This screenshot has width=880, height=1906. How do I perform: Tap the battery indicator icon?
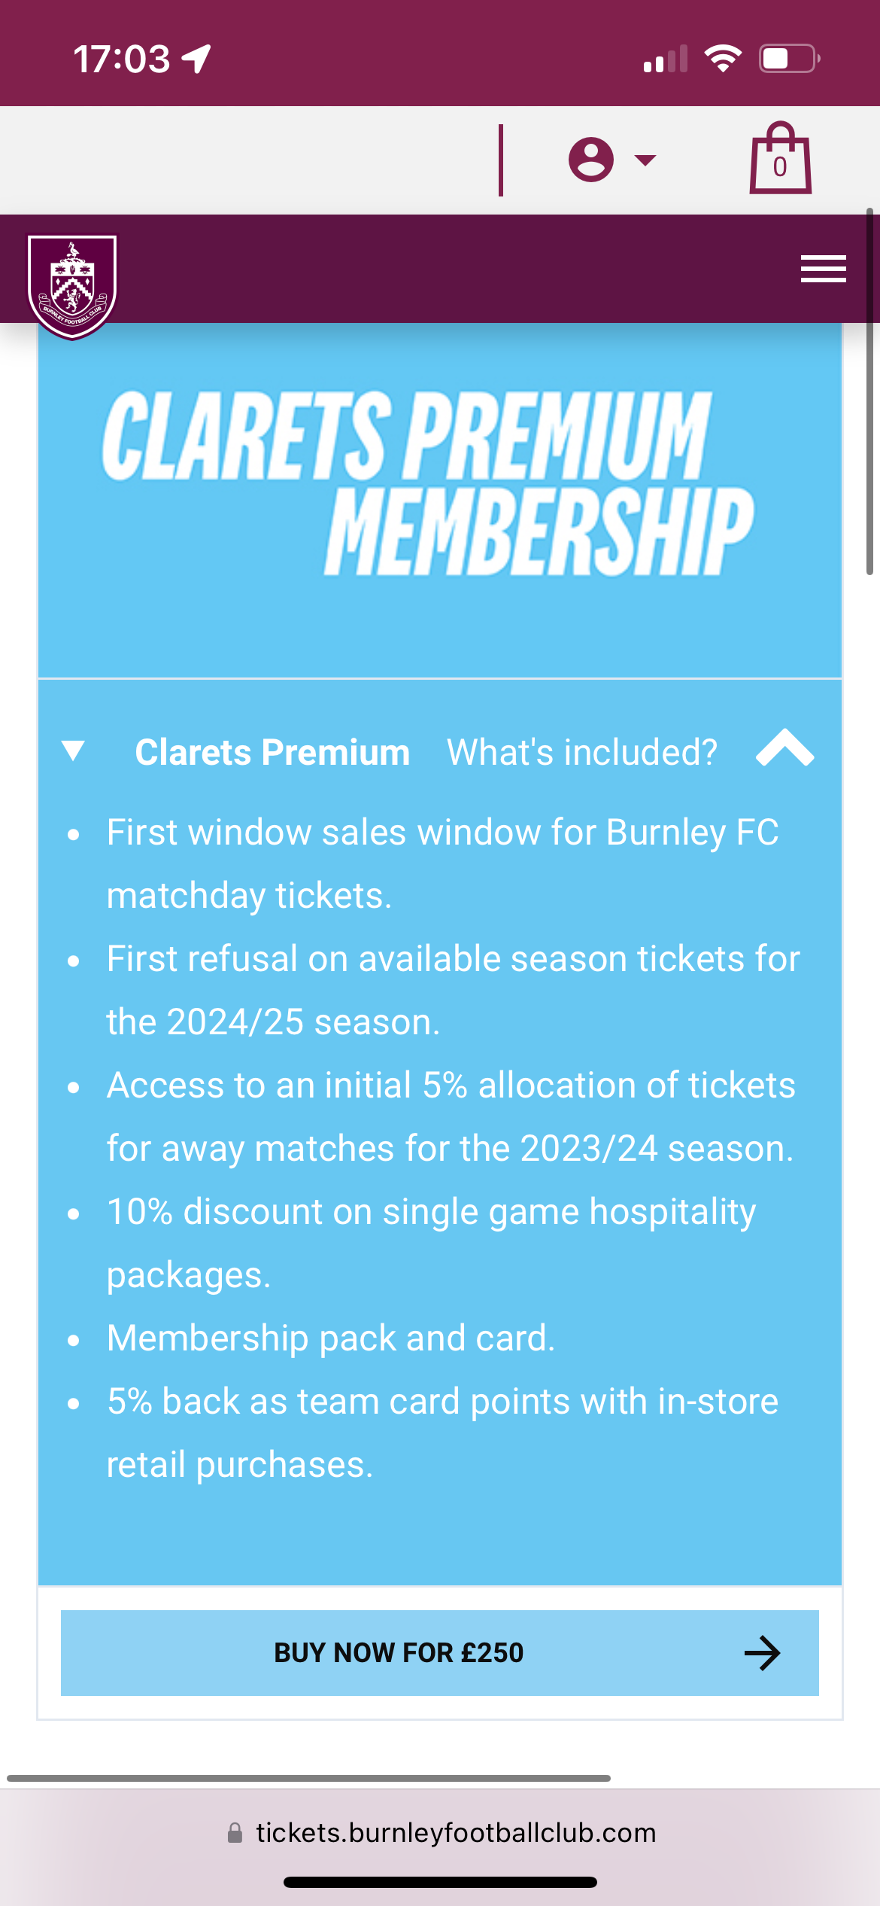[788, 59]
